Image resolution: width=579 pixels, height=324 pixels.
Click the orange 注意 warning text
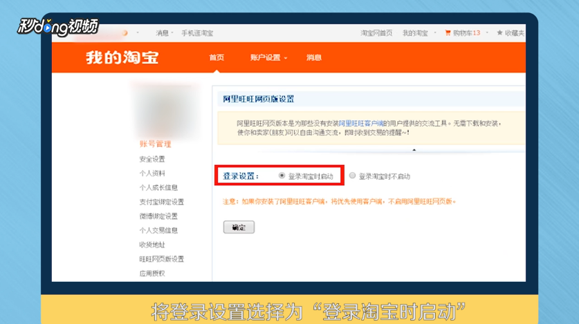tap(340, 202)
